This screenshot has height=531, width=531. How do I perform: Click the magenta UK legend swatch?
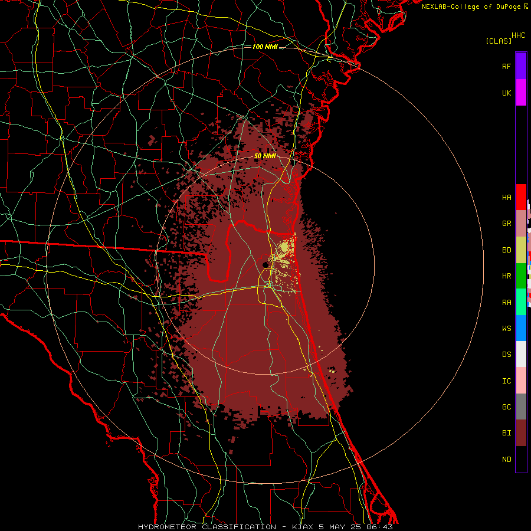521,93
